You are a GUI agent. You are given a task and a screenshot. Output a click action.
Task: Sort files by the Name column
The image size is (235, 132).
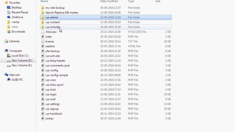44,1
